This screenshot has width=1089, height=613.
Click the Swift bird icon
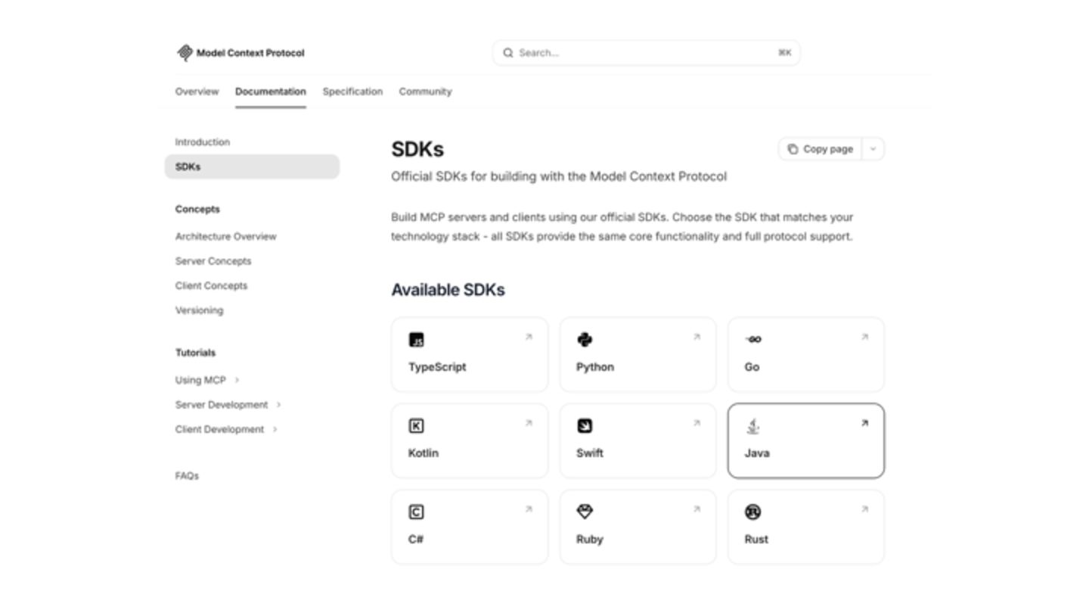585,426
